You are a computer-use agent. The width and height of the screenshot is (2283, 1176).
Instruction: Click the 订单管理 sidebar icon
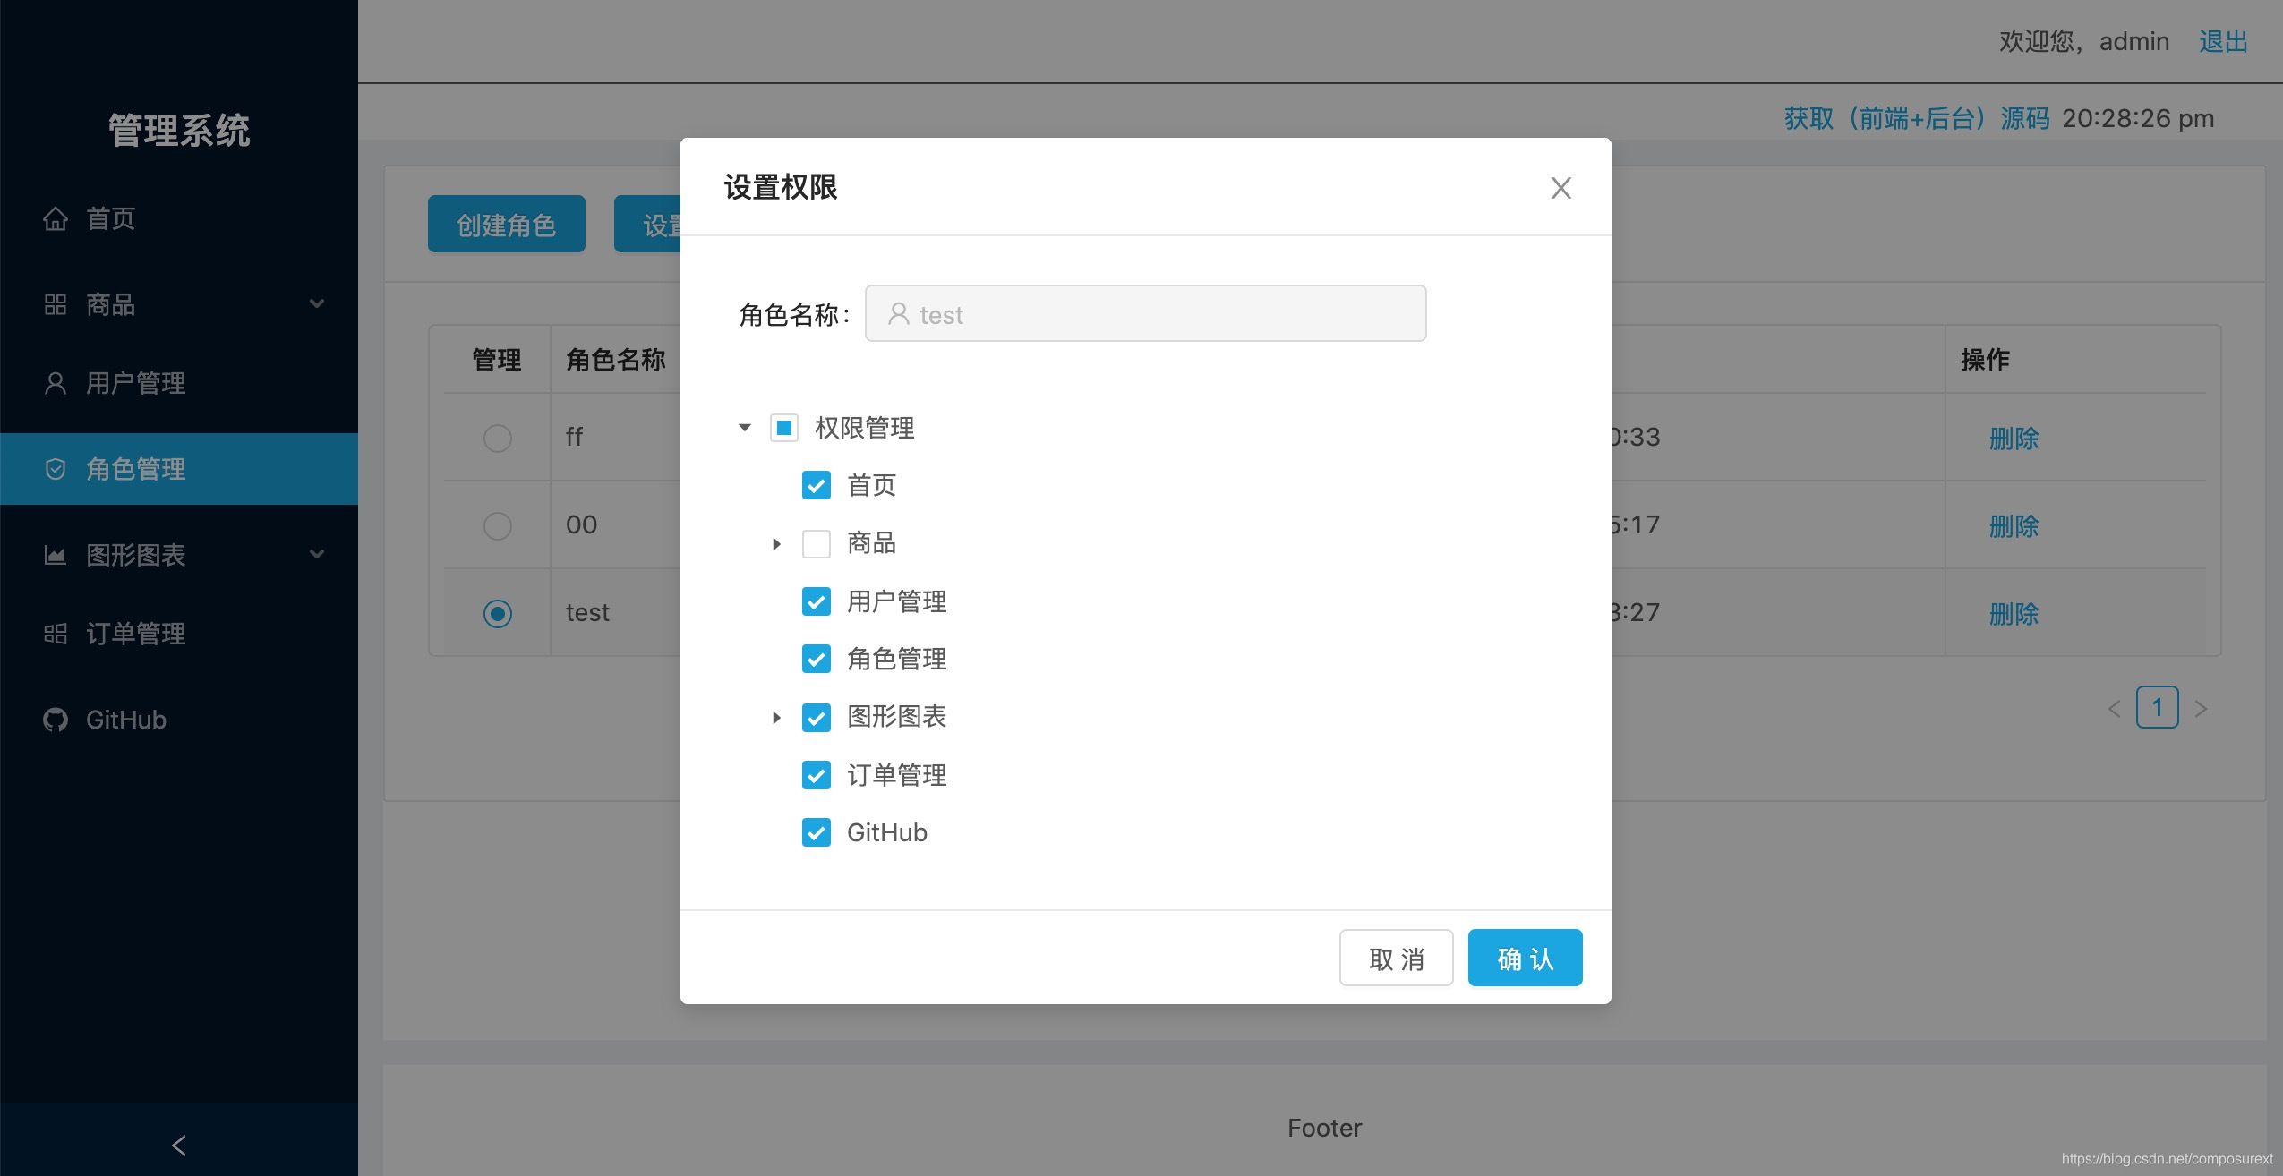pyautogui.click(x=56, y=634)
